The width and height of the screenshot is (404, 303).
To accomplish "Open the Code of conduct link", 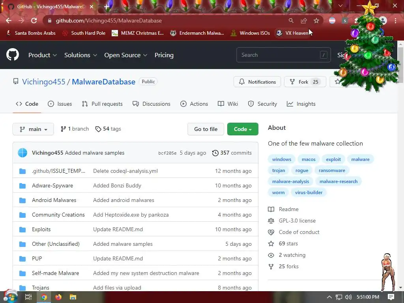I will click(x=294, y=232).
